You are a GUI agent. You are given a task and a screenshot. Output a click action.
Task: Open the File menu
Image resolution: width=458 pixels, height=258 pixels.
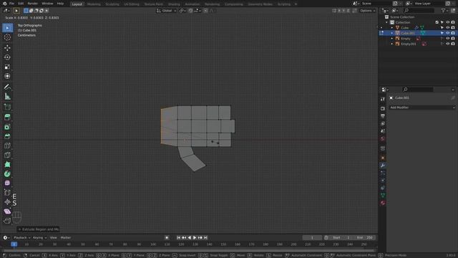(11, 4)
